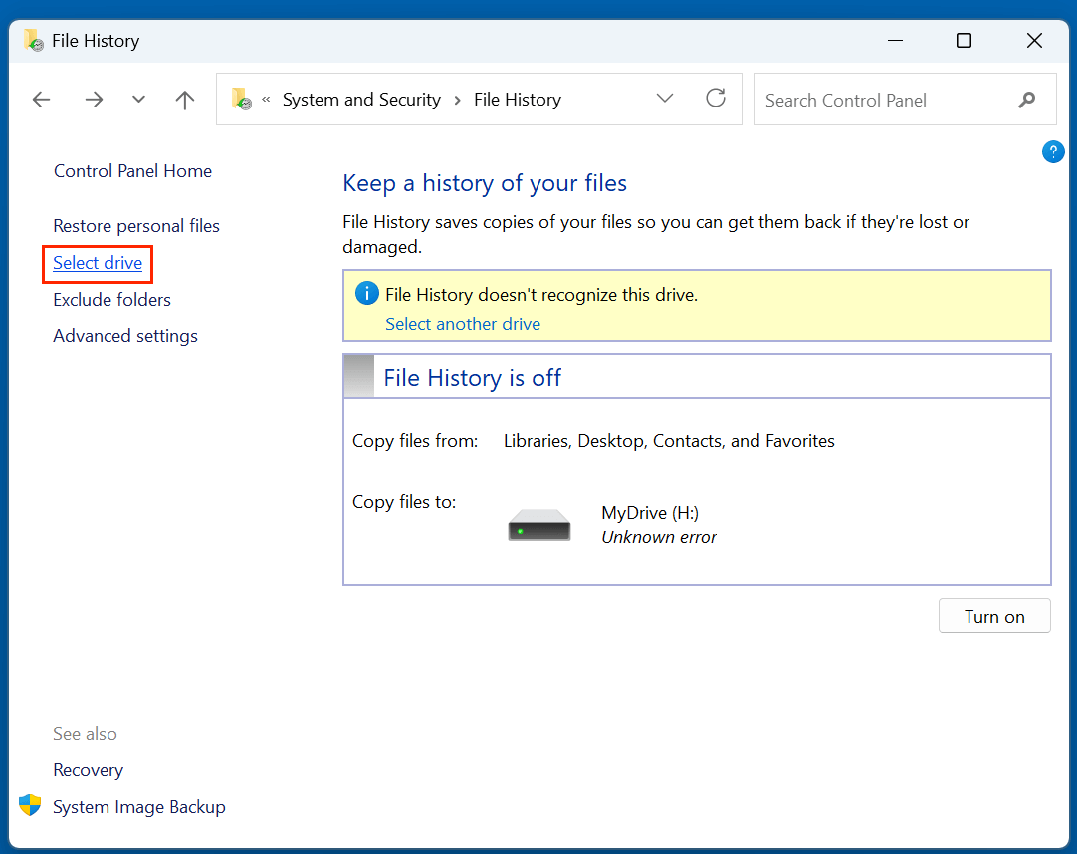Click the search magnifier icon
The height and width of the screenshot is (854, 1077).
tap(1027, 100)
